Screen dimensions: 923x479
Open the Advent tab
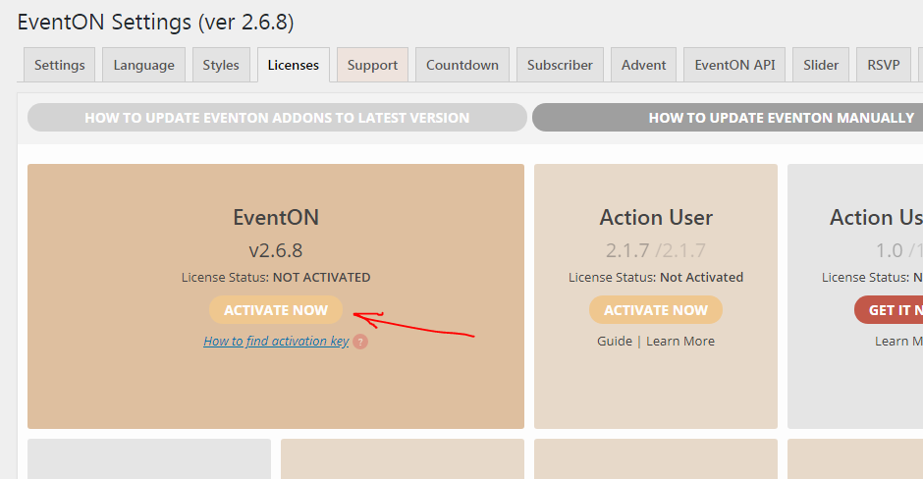[x=643, y=65]
